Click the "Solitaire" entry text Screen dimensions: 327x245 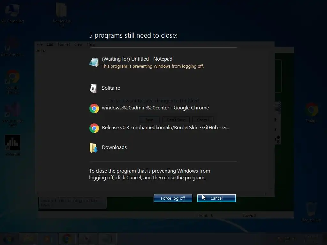(111, 88)
